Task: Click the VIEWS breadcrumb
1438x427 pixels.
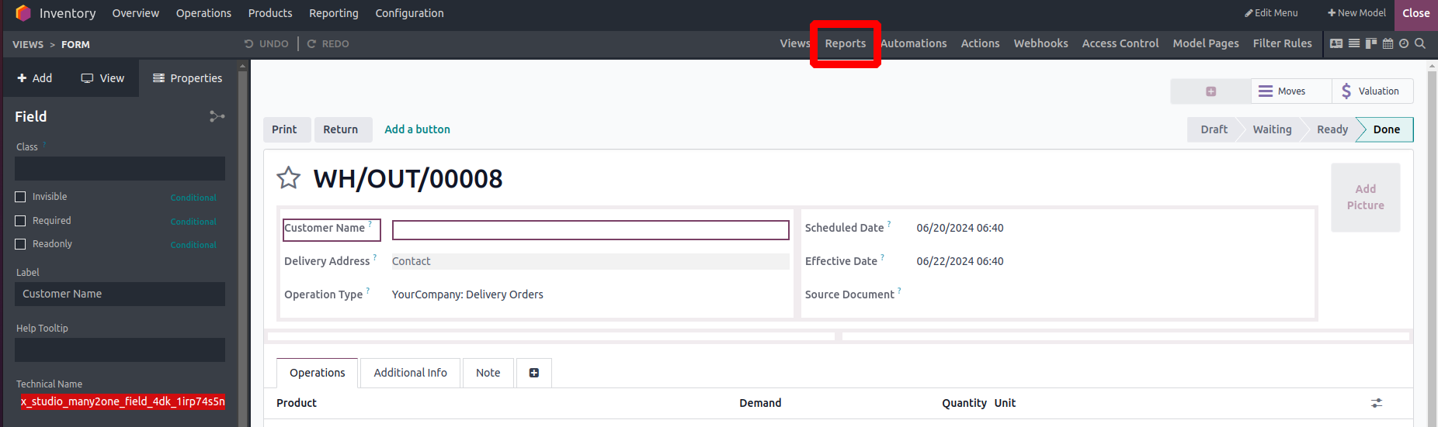Action: click(x=28, y=45)
